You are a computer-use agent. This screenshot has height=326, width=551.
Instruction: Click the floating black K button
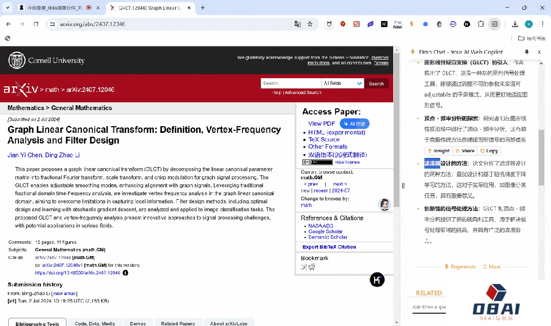point(377,280)
